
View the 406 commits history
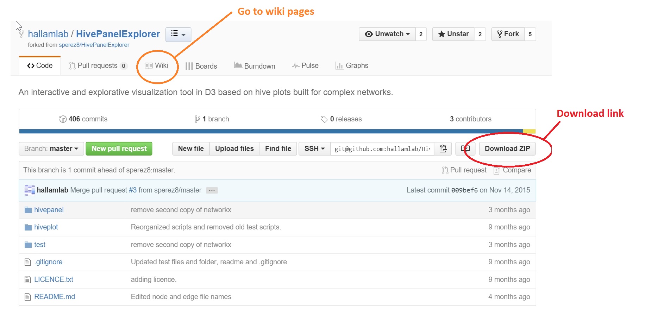(83, 119)
